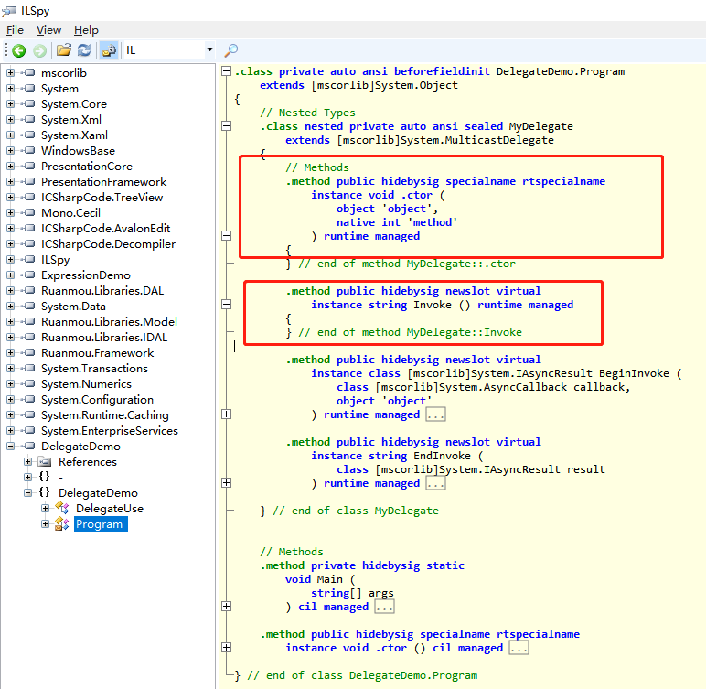
Task: Select System.Xaml in the assembly tree
Action: 74,135
